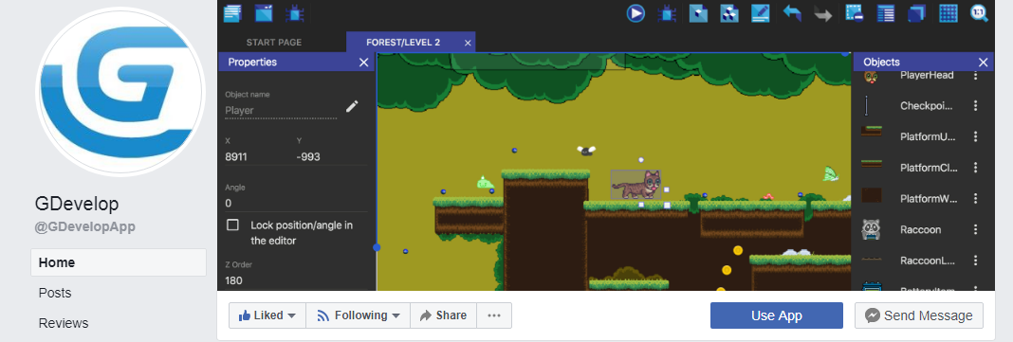This screenshot has width=1013, height=342.
Task: Check Lock position/angle in the editor
Action: pyautogui.click(x=232, y=225)
